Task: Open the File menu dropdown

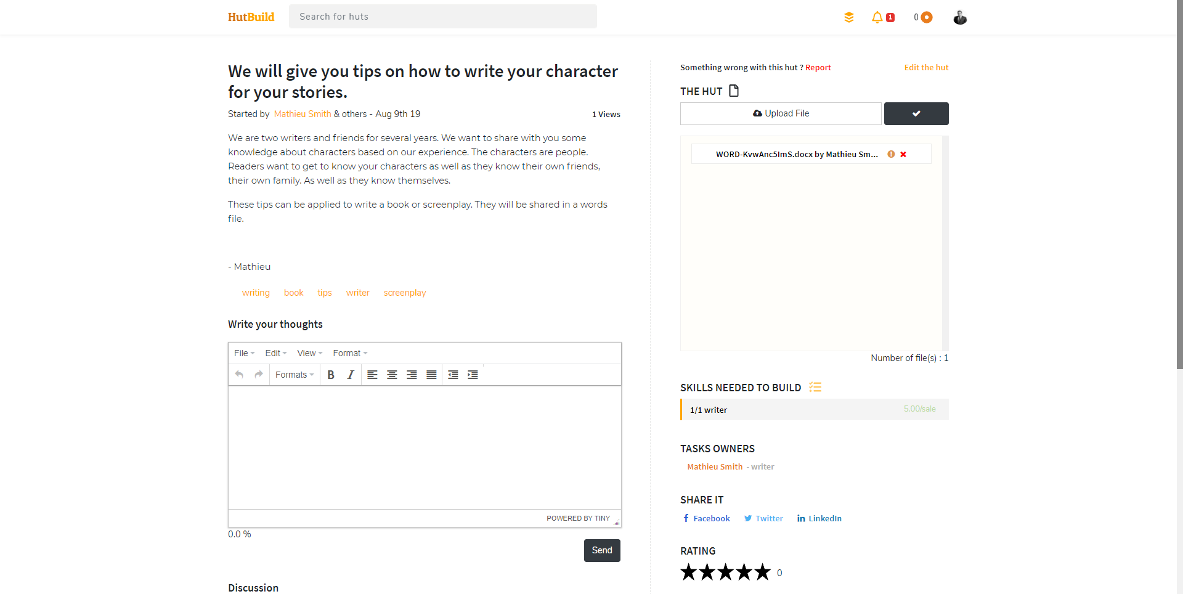Action: [x=244, y=353]
